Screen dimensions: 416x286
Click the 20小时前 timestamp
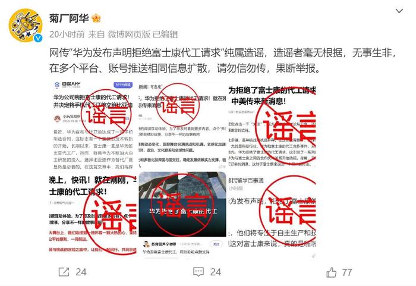[67, 34]
